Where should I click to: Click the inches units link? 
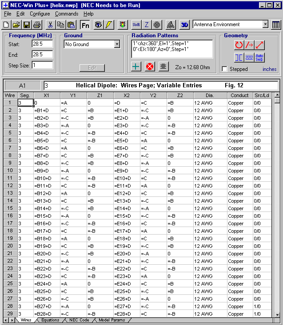click(x=269, y=69)
